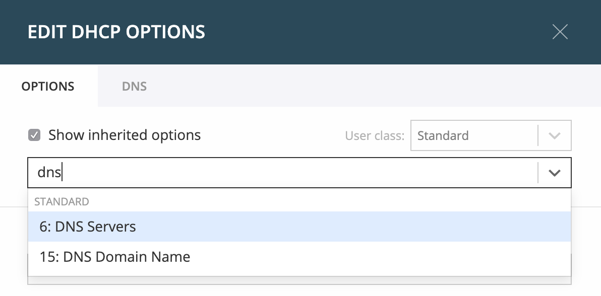Click the Show inherited options label text
Screen dimensions: 601x296
click(x=125, y=135)
